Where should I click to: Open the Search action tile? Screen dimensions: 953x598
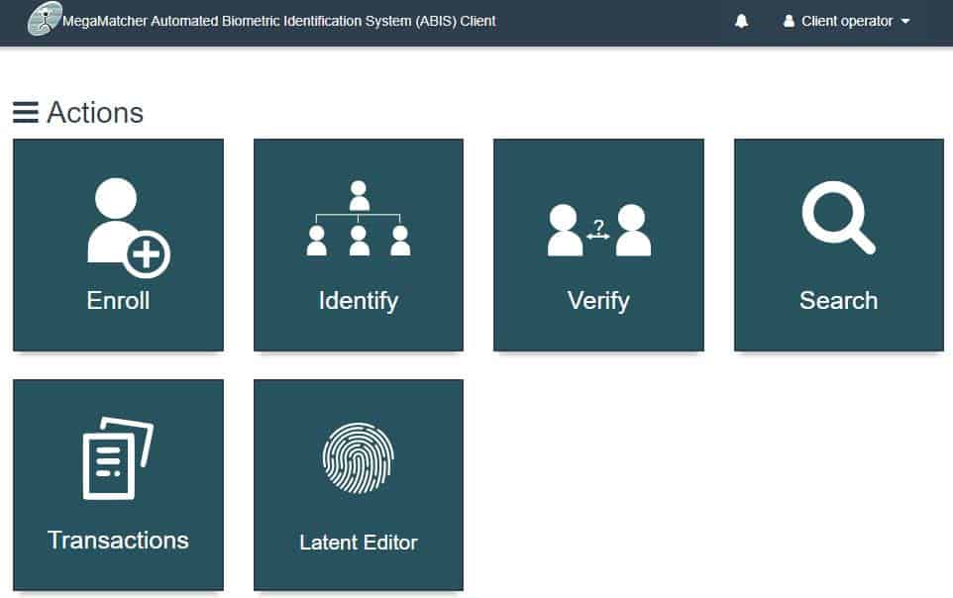click(x=839, y=245)
